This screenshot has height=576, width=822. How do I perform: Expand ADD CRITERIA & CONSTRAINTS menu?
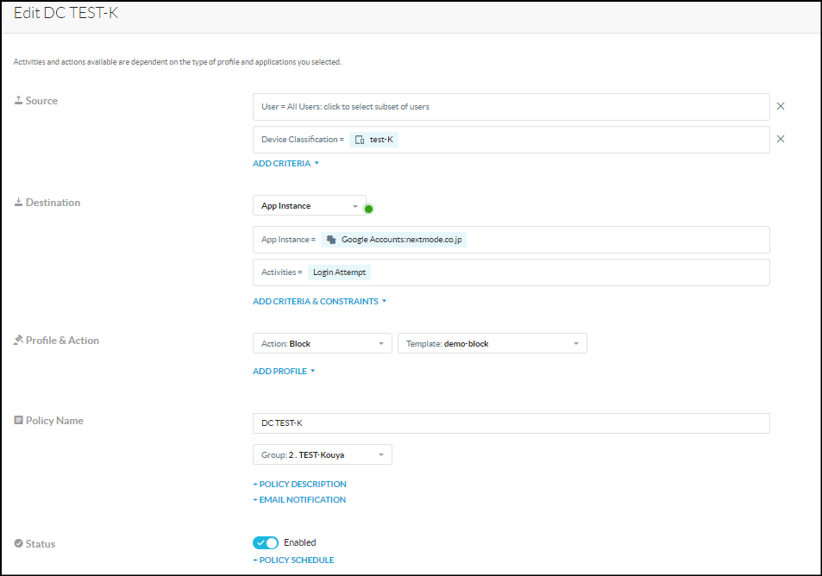[x=319, y=302]
